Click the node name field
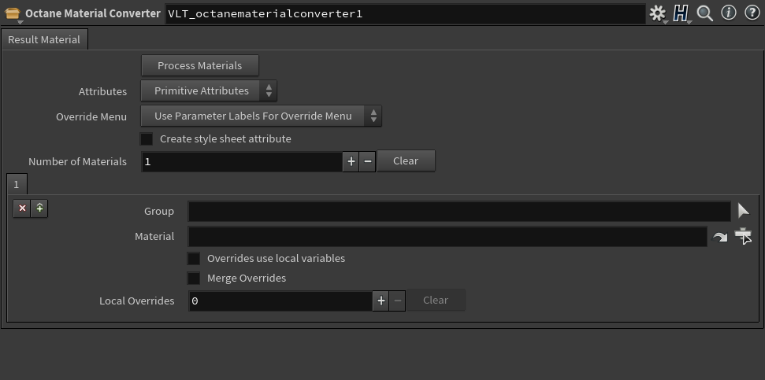 point(406,14)
